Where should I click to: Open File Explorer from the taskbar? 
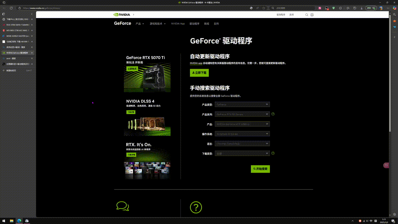(x=12, y=221)
